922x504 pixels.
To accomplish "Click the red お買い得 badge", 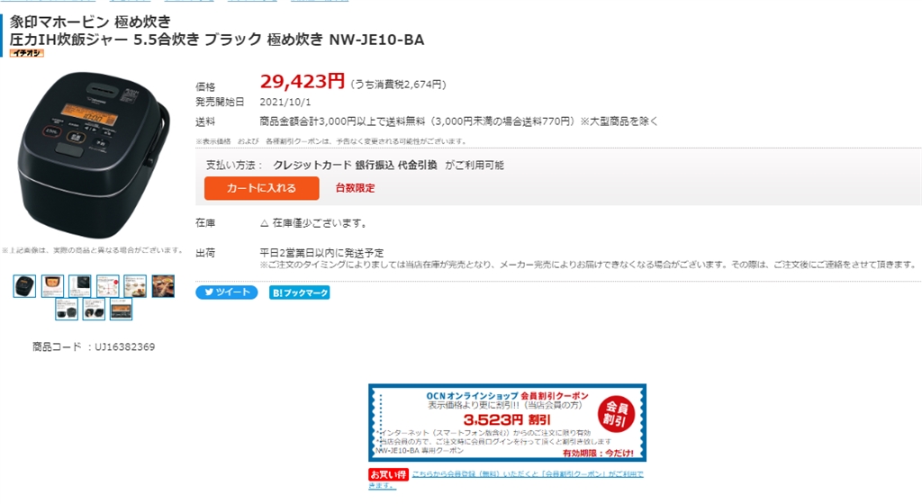I will (x=388, y=474).
